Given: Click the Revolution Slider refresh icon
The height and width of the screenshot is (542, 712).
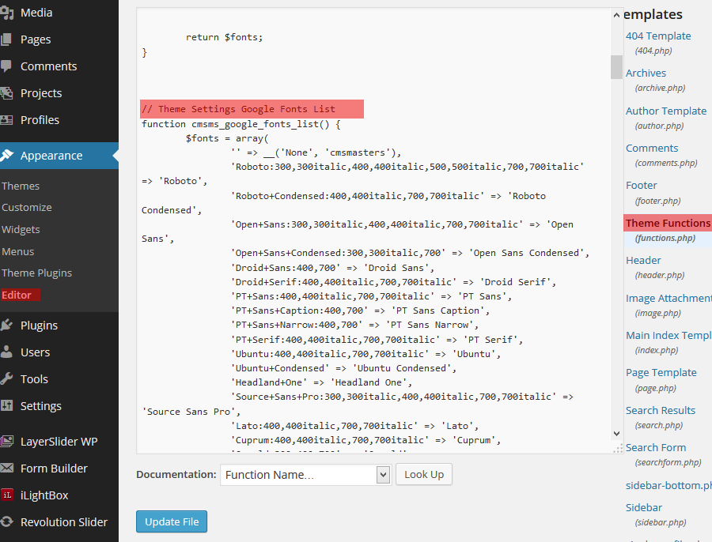Looking at the screenshot, I should [6, 521].
